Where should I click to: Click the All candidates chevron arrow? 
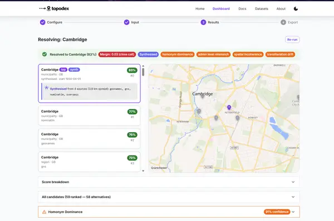click(293, 197)
